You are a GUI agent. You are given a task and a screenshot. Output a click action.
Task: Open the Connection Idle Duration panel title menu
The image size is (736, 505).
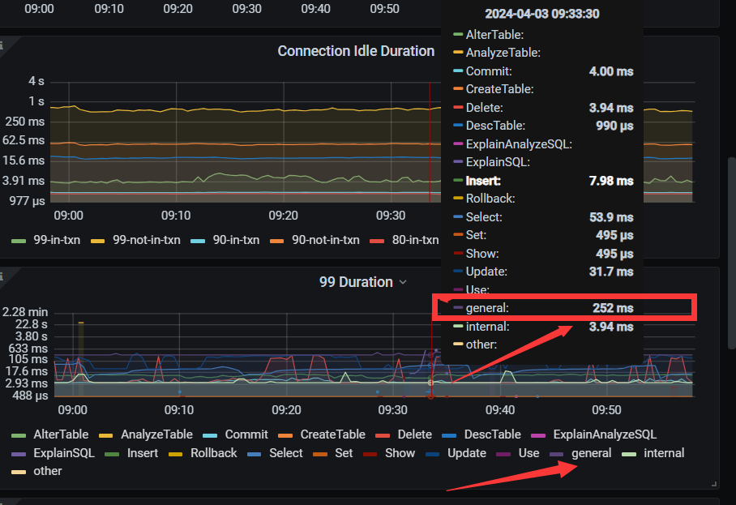[x=356, y=51]
